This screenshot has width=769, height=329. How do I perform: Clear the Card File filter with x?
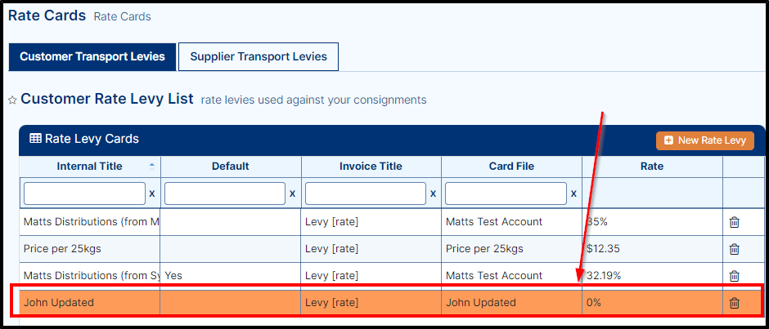point(573,194)
